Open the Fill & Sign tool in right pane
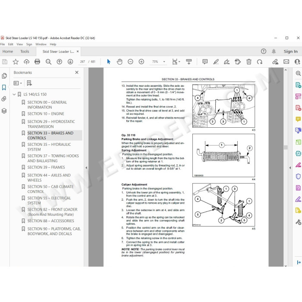Image resolution: width=302 pixels, height=302 pixels. coord(298,199)
